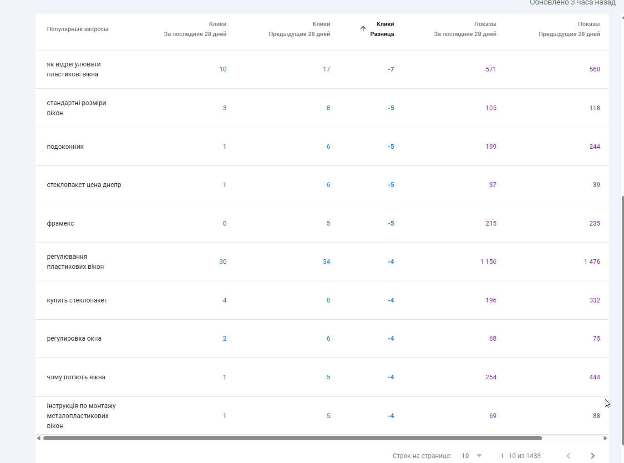The image size is (624, 463).
Task: Open 'регулювання пластикових вікон' query
Action: click(75, 262)
